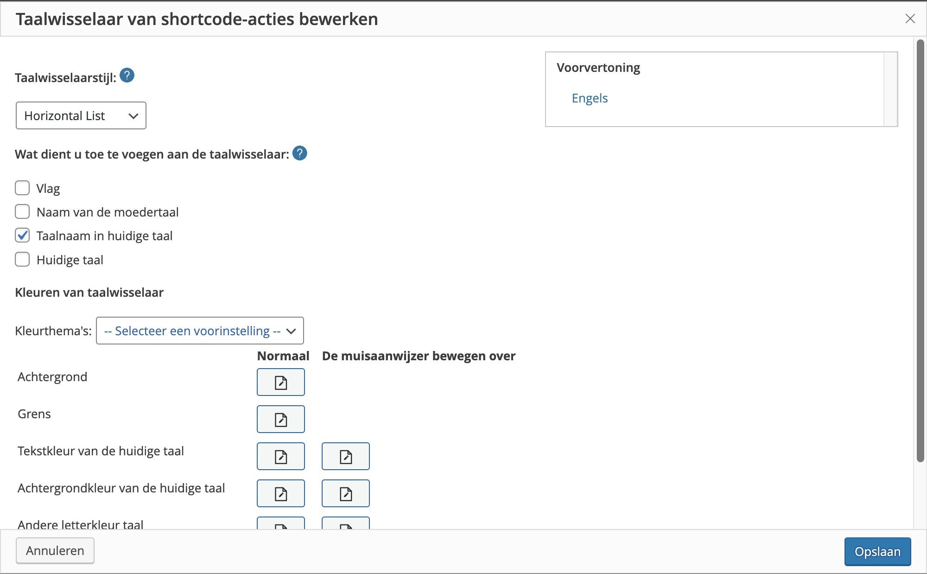Pick hover Achtergrondkleur van de huidige taal
The height and width of the screenshot is (574, 927).
345,493
